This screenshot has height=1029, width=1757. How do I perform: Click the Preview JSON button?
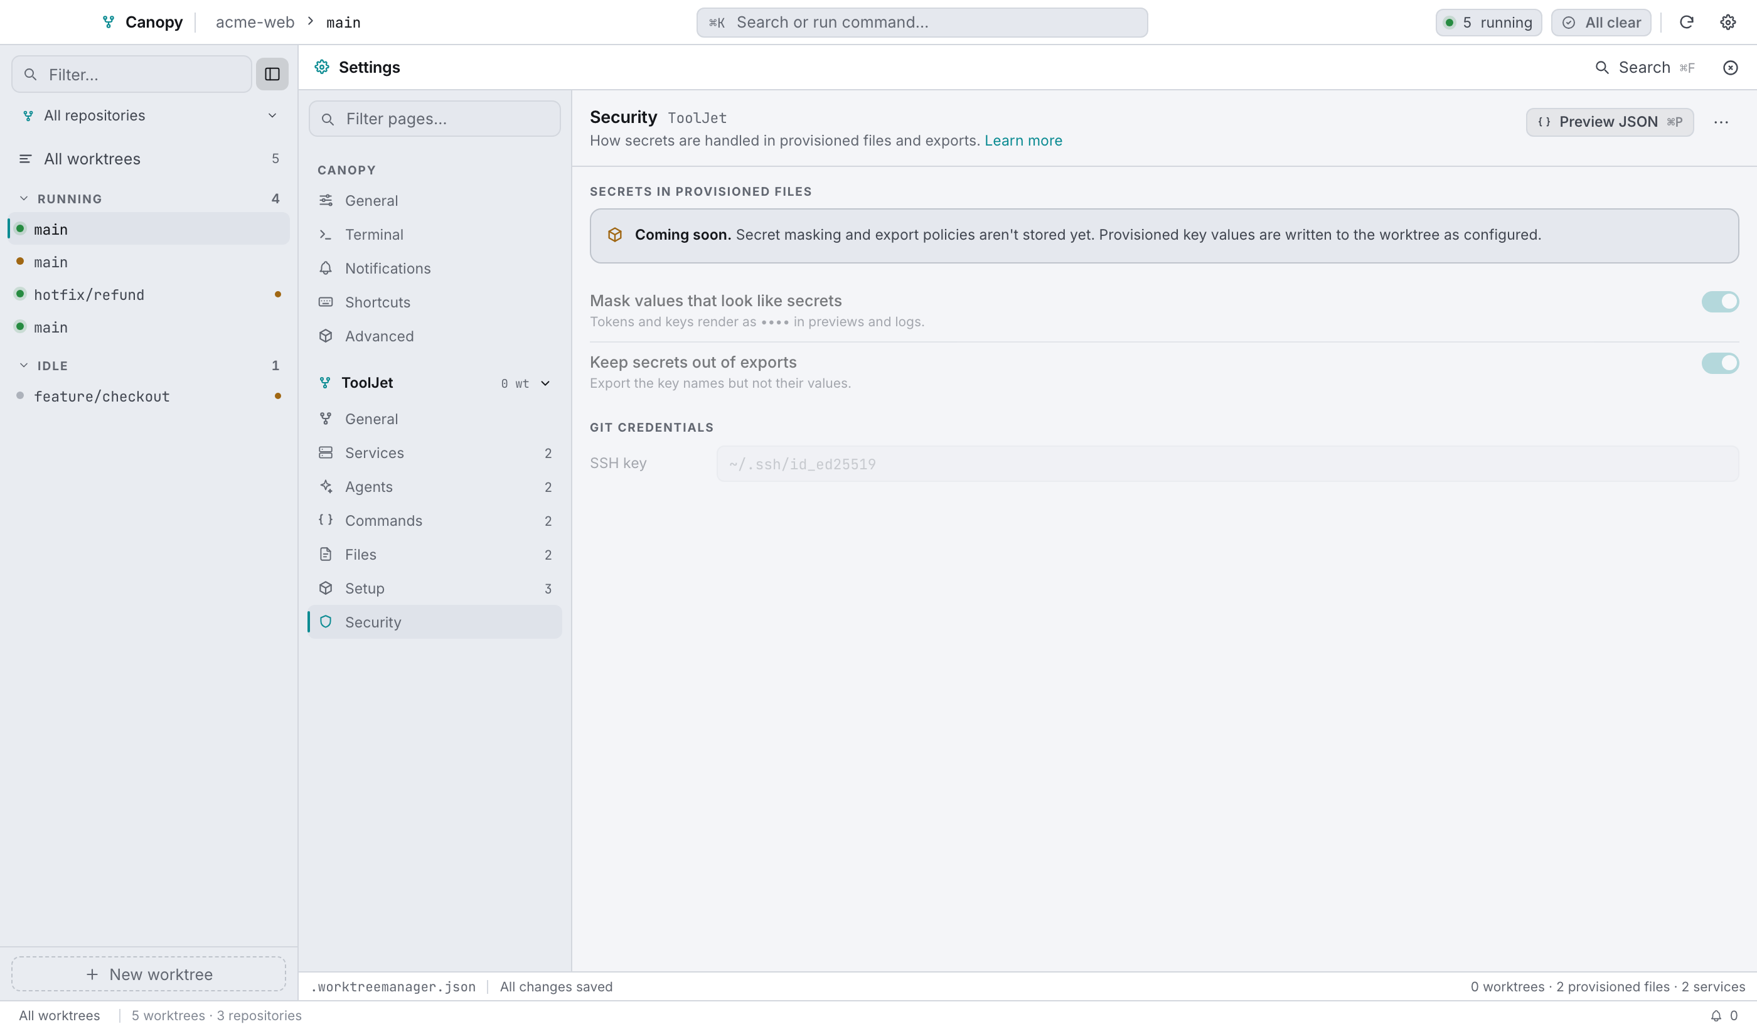point(1609,122)
